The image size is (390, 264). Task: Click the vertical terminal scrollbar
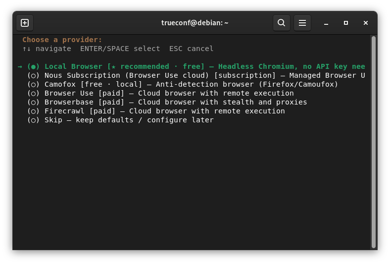pyautogui.click(x=373, y=142)
